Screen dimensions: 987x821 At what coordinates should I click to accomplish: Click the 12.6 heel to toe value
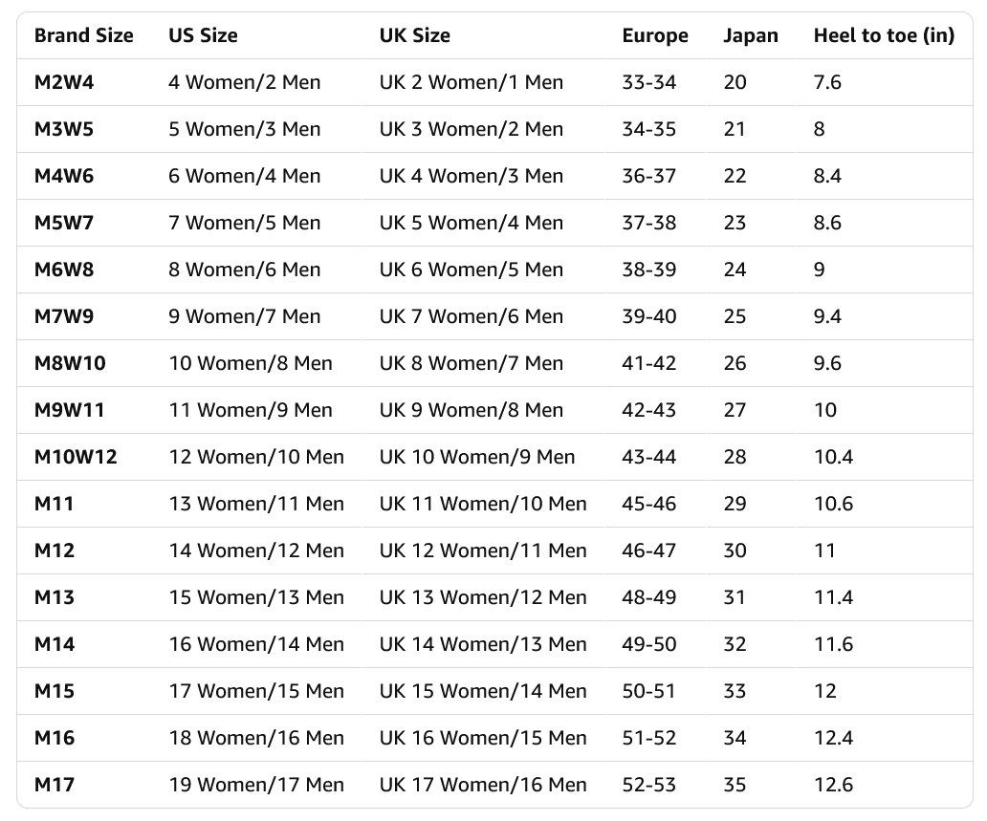click(833, 785)
